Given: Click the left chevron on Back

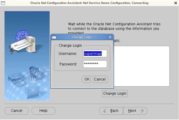Looking at the screenshot, I should pyautogui.click(x=104, y=111).
